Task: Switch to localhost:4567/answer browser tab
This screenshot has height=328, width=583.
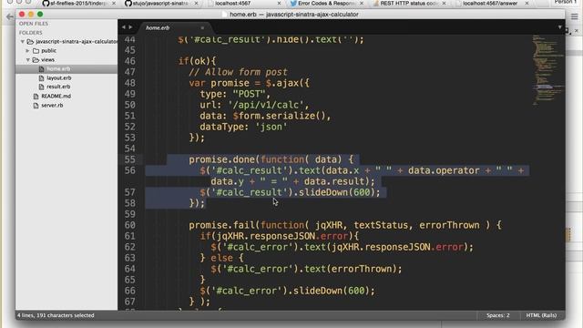Action: [491, 4]
